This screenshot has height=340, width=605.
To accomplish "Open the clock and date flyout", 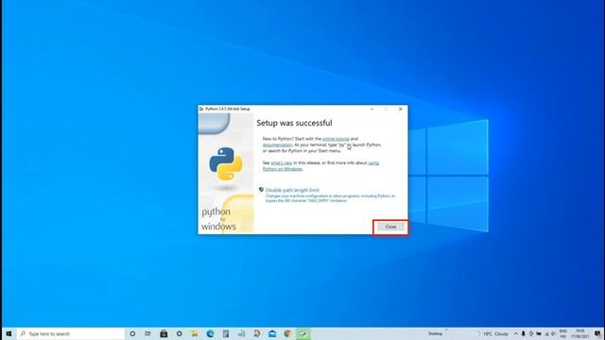I will click(x=579, y=333).
